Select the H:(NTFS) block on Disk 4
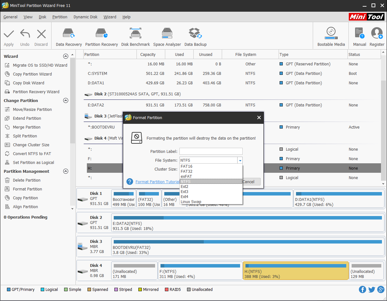Screen dimensions: 387x301 (x=296, y=271)
